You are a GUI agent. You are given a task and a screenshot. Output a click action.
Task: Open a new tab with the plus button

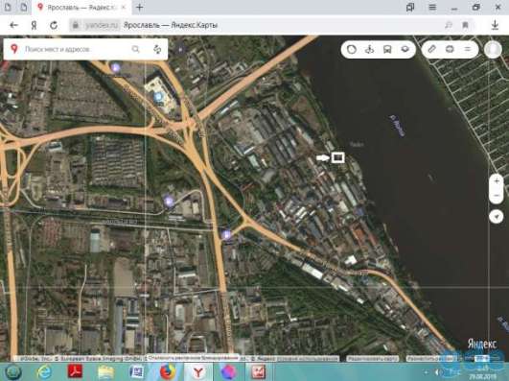pos(140,7)
